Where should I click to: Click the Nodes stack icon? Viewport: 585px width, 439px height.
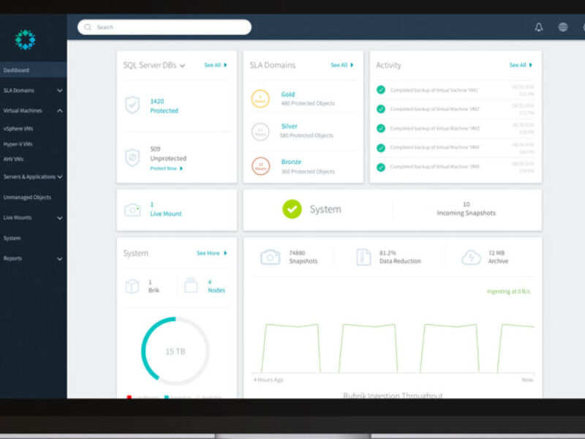click(191, 285)
